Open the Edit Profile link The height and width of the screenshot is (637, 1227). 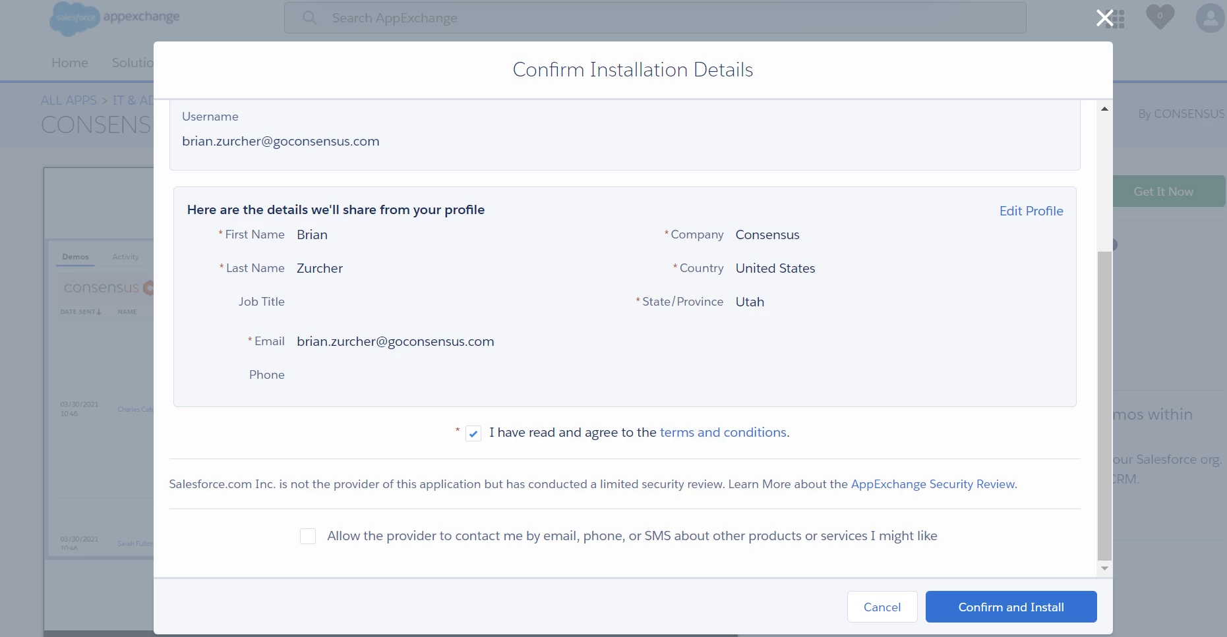pos(1031,211)
